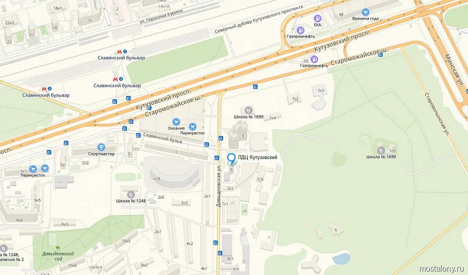This screenshot has height=275, width=468.
Task: Select the Школа № 1699 icon near 1с5
Action: point(381,150)
